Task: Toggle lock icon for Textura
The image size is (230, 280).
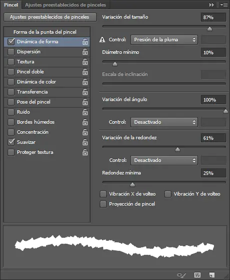Action: [85, 62]
